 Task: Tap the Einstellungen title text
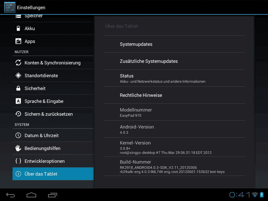tap(31, 8)
